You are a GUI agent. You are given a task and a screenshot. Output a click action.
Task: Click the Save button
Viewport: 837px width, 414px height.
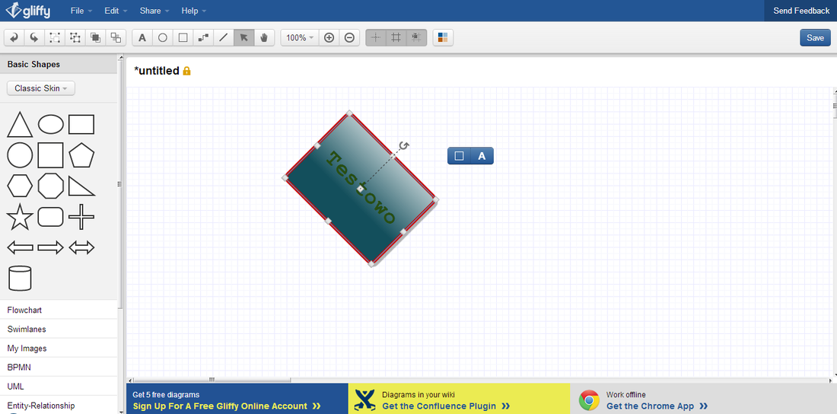tap(815, 37)
